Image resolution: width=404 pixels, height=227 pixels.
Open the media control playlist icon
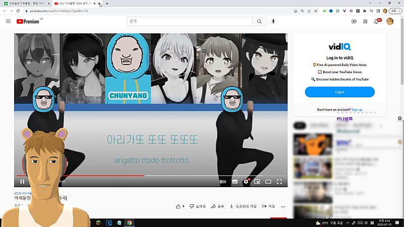[371, 11]
